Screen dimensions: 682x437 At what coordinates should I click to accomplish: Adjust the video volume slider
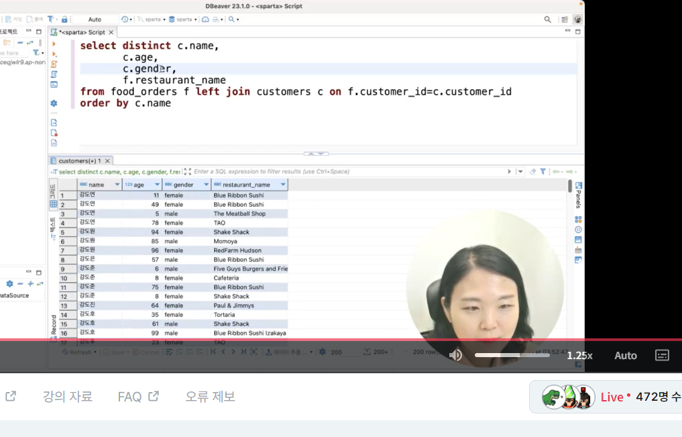tap(512, 355)
